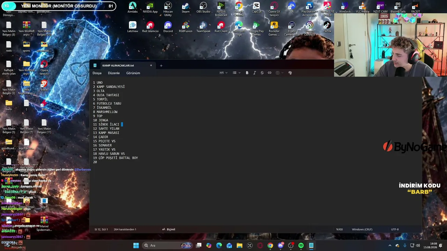This screenshot has width=447, height=251.
Task: Open the table insert dropdown
Action: (x=279, y=73)
